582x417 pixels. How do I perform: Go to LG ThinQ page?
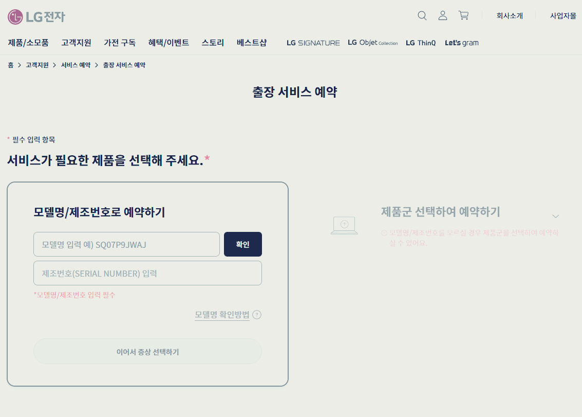pos(421,43)
